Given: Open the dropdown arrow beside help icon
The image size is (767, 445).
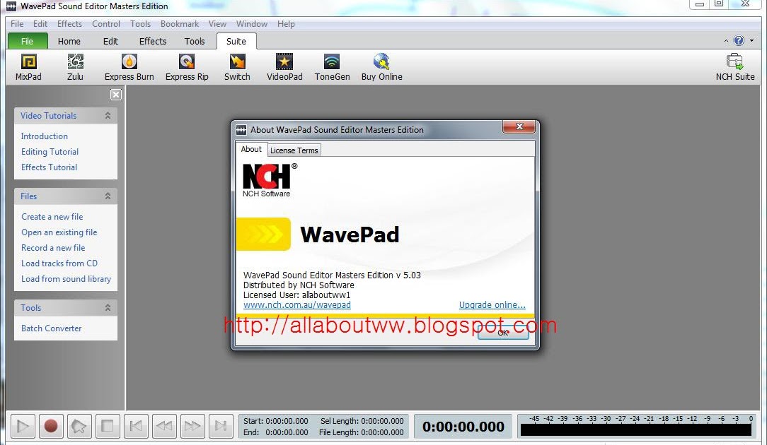Looking at the screenshot, I should 752,40.
